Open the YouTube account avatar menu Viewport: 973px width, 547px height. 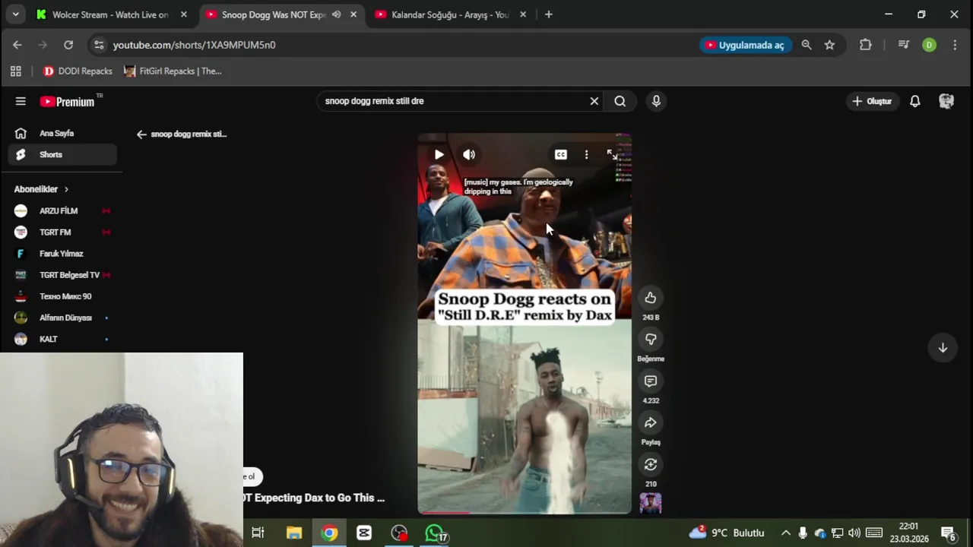pos(946,101)
